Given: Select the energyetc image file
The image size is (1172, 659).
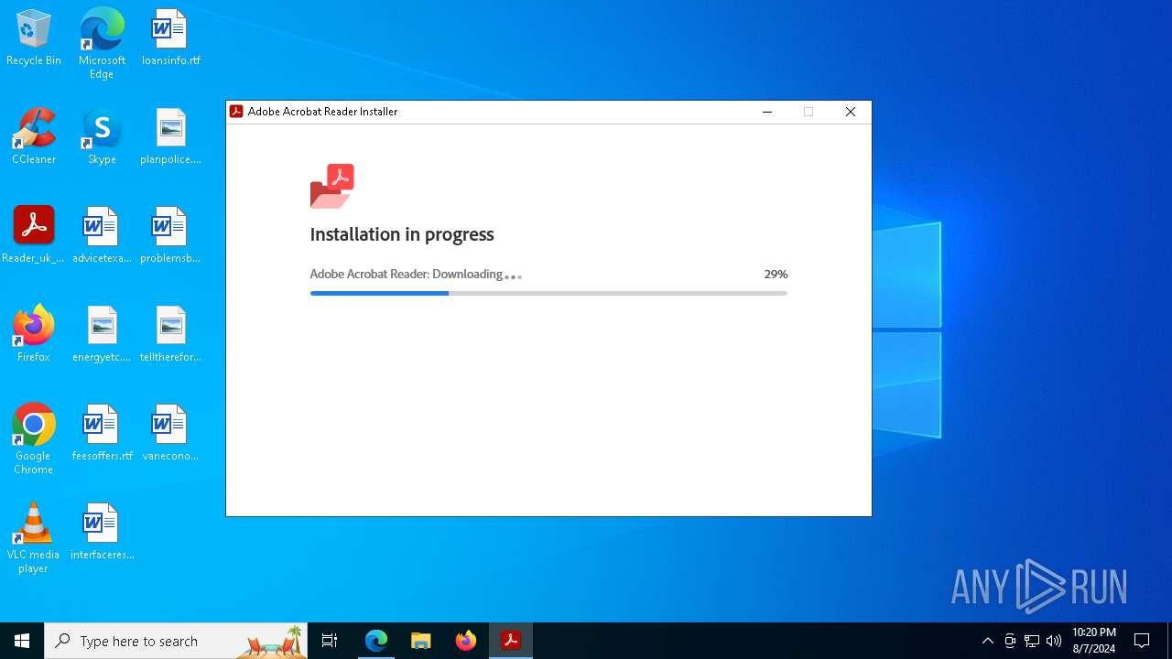Looking at the screenshot, I should coord(102,335).
